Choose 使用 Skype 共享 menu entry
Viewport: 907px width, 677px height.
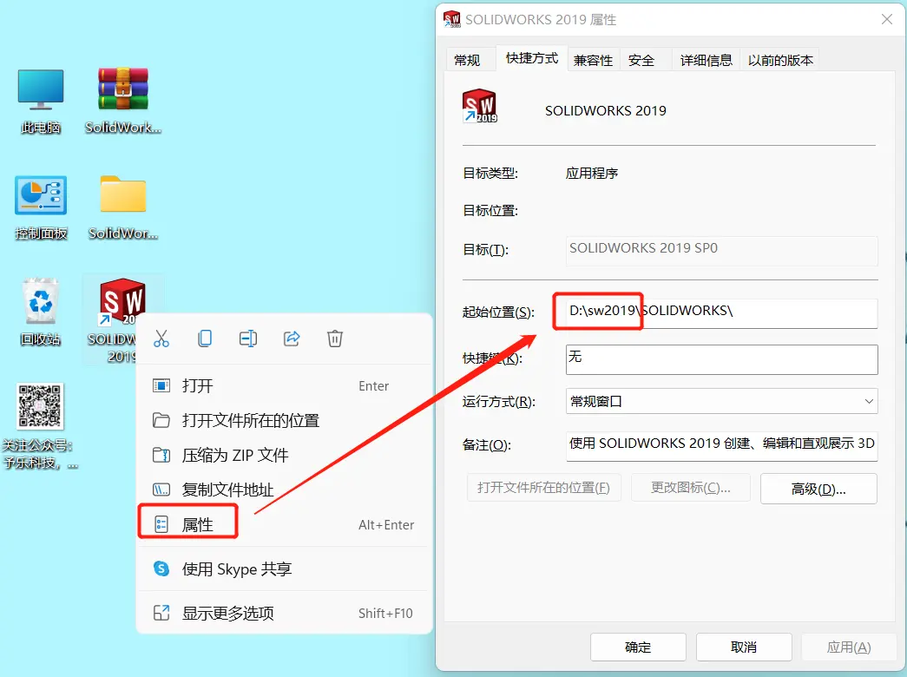click(x=285, y=569)
